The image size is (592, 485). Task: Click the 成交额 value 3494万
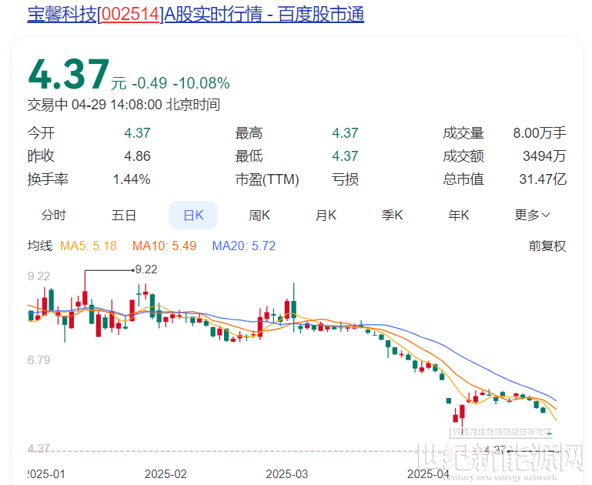click(x=544, y=156)
